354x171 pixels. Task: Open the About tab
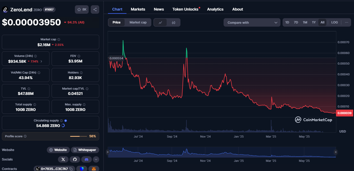tap(238, 9)
